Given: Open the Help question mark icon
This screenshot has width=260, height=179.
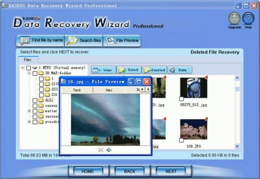Looking at the screenshot, I should point(248,18).
